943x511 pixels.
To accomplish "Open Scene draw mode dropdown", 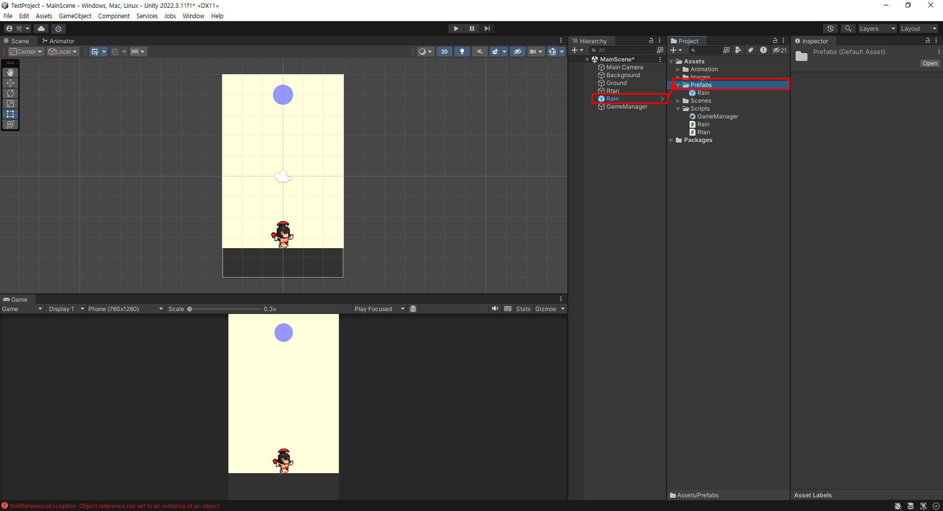I will point(425,52).
